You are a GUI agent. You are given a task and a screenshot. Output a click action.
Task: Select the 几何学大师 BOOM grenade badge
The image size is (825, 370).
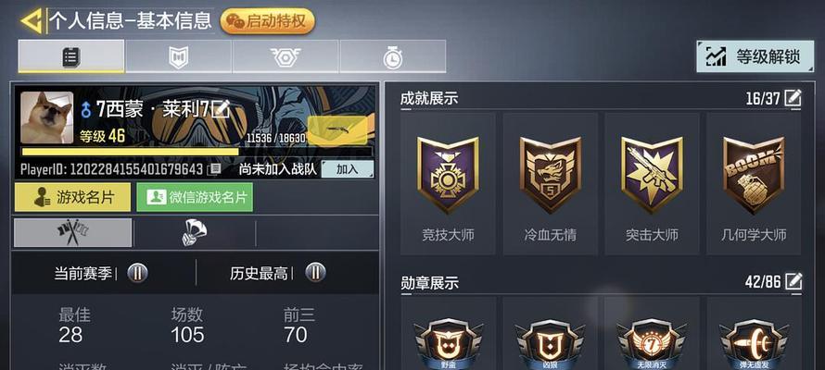(754, 184)
